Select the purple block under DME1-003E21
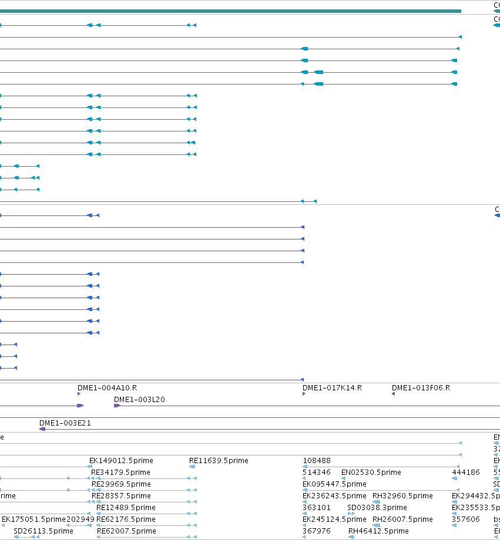500x540 pixels. [x=42, y=428]
